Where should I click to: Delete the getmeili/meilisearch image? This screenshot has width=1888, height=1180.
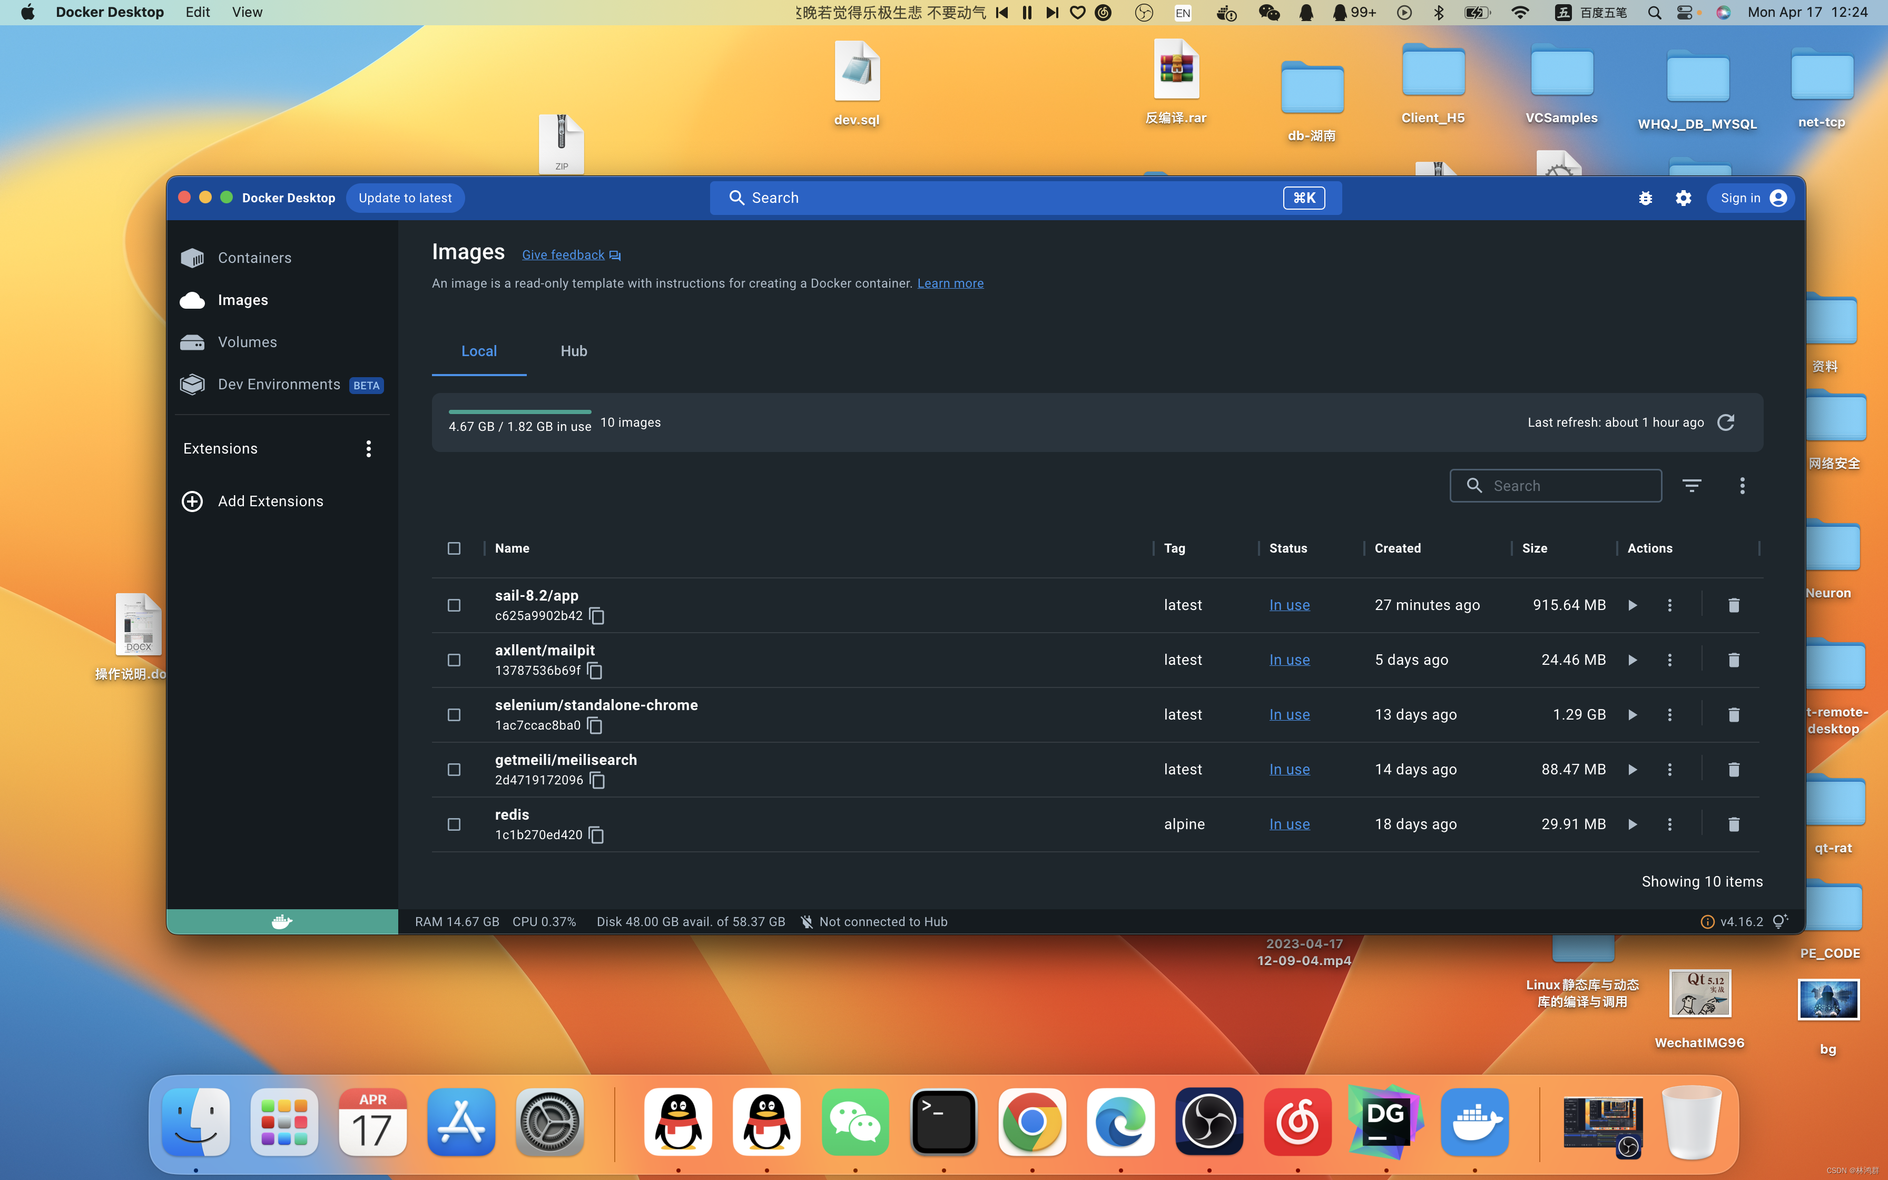[x=1734, y=770]
